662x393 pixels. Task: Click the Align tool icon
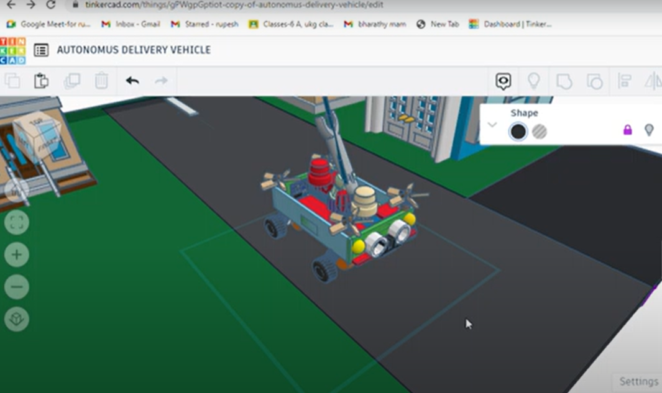pyautogui.click(x=624, y=81)
